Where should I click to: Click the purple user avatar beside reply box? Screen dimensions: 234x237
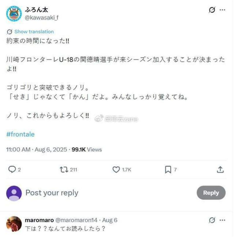pos(14,193)
